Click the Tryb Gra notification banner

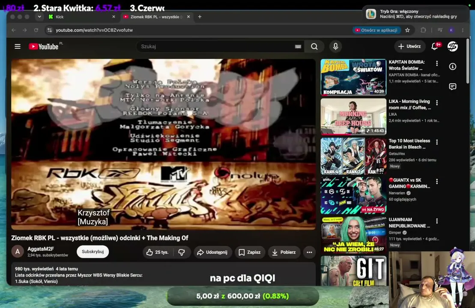pos(415,14)
